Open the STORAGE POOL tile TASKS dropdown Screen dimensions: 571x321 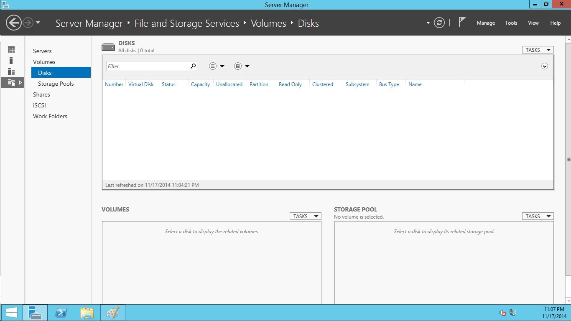(538, 216)
